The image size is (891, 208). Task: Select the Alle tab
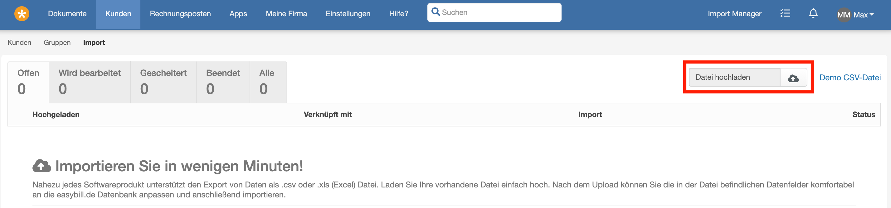click(268, 82)
